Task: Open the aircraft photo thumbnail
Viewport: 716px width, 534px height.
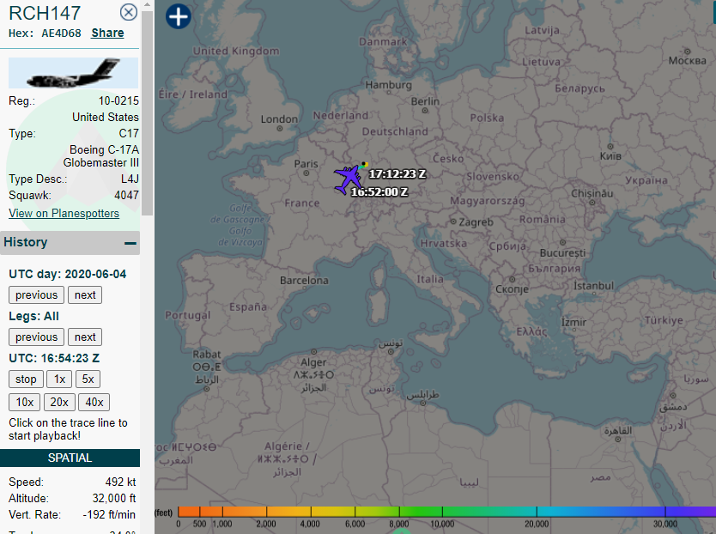Action: 72,72
